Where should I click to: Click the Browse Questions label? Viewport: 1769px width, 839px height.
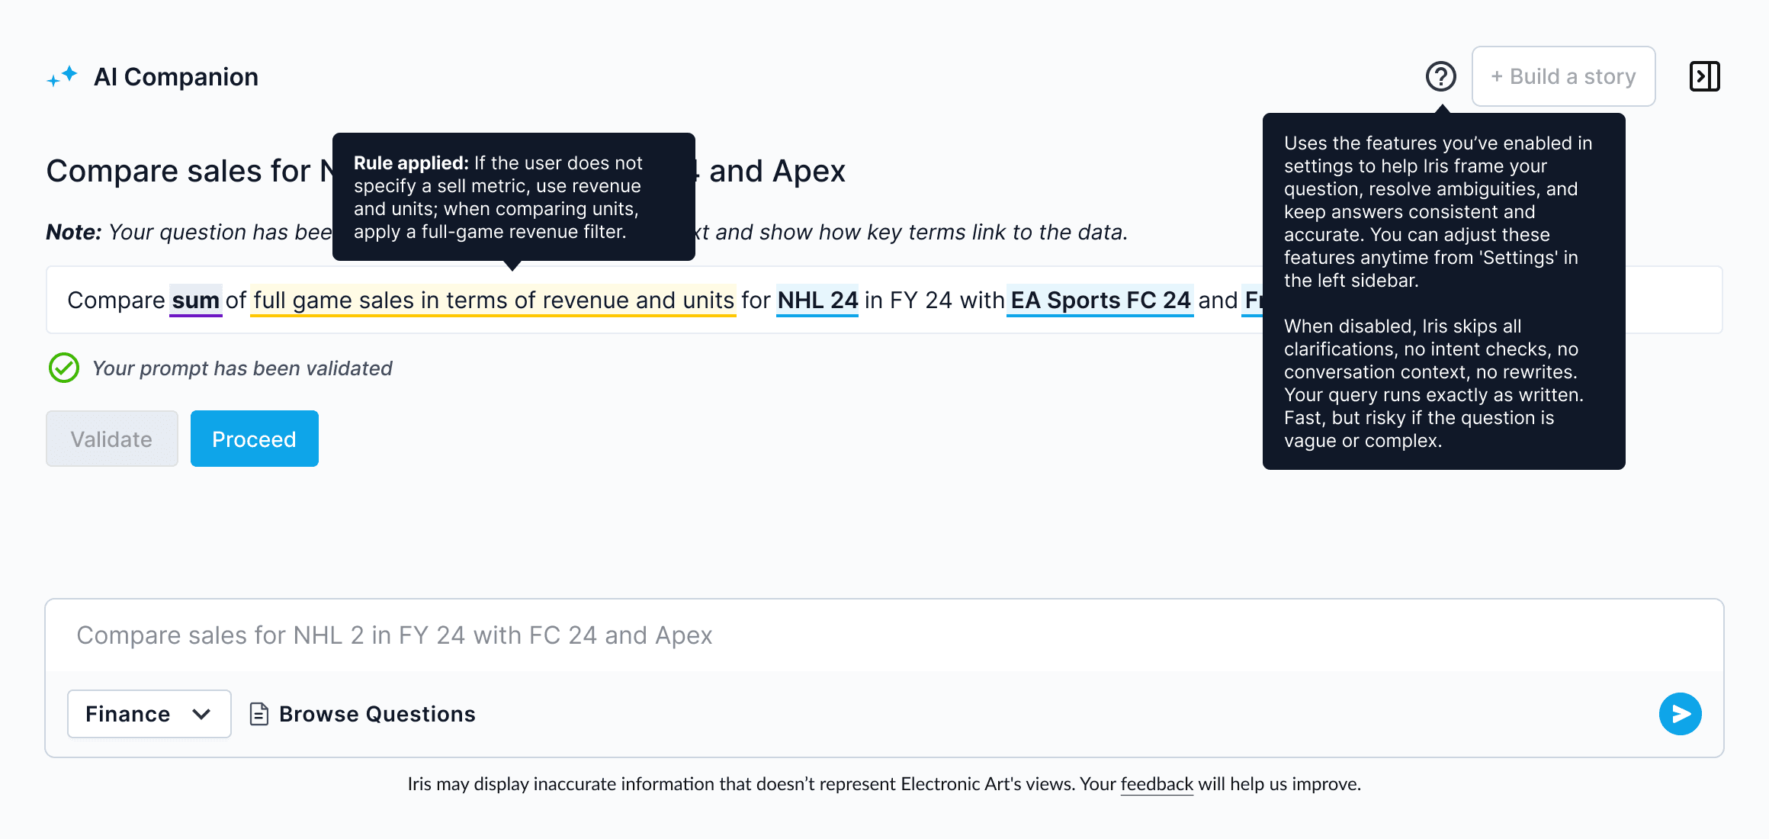pos(377,714)
